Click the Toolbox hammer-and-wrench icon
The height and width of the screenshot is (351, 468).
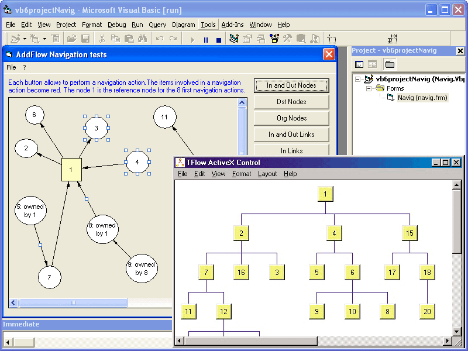coord(288,39)
